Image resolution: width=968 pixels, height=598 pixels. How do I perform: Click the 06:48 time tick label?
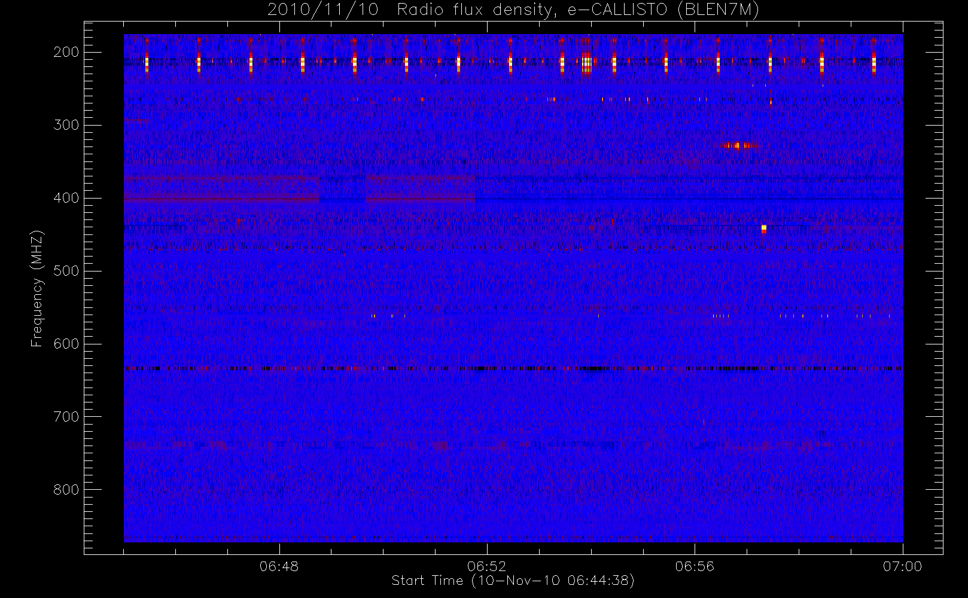[x=279, y=566]
